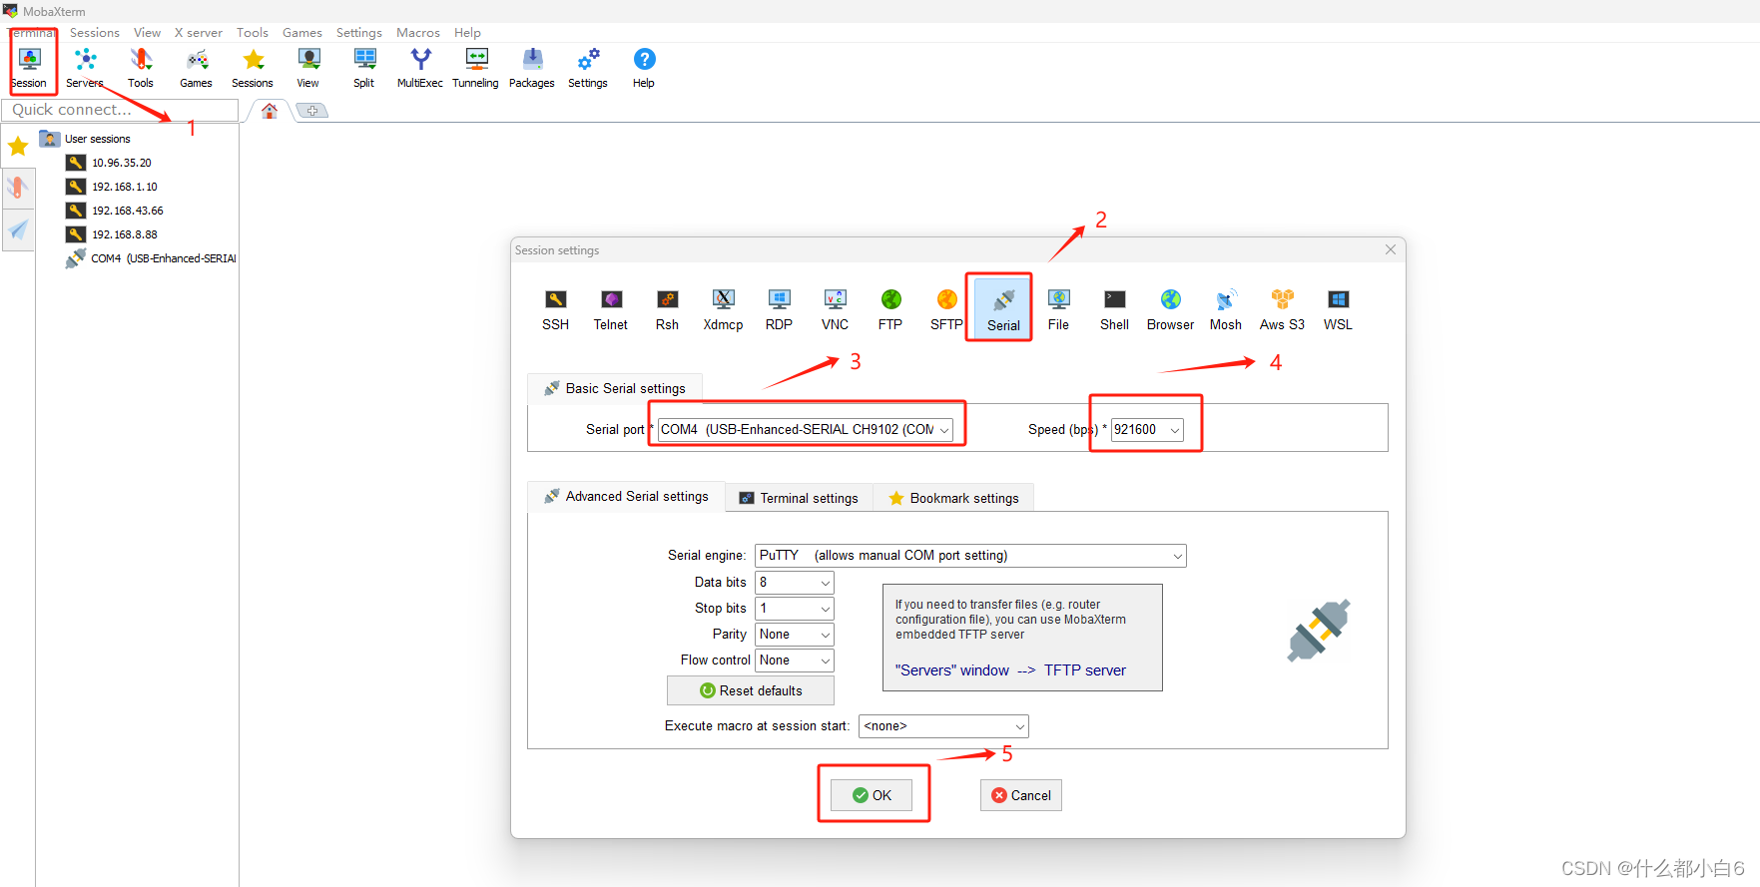Image resolution: width=1760 pixels, height=887 pixels.
Task: Select File session type
Action: (x=1059, y=309)
